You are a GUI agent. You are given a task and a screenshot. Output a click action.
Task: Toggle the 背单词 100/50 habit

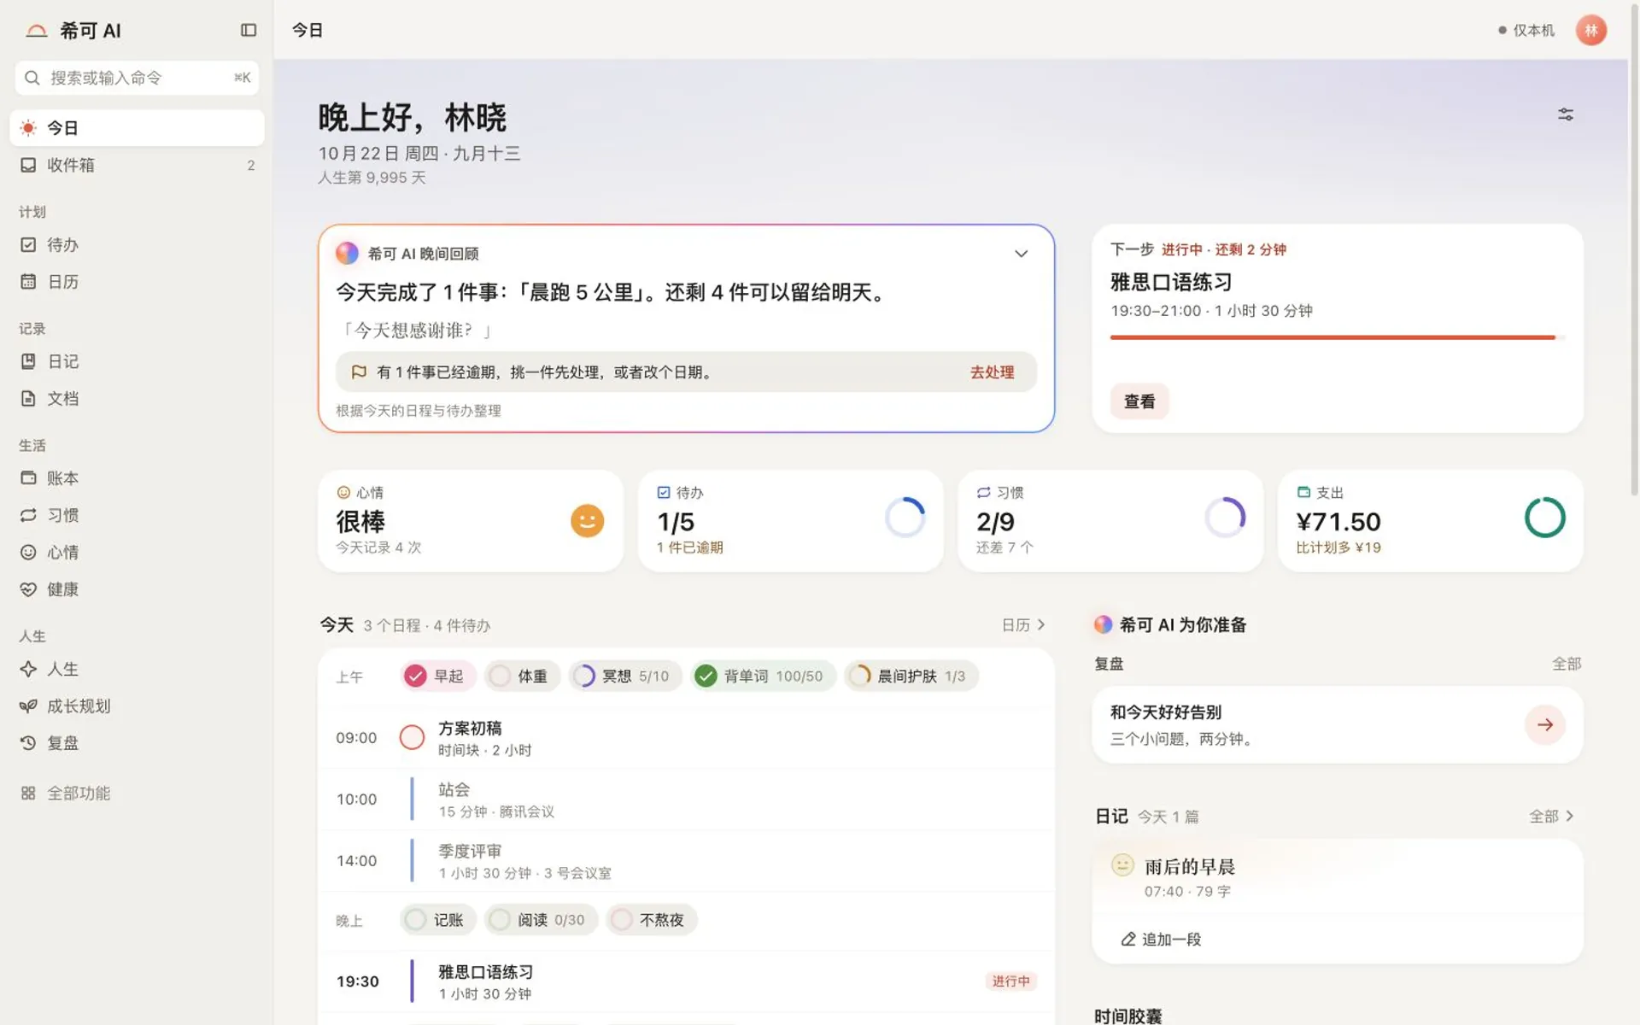click(764, 676)
